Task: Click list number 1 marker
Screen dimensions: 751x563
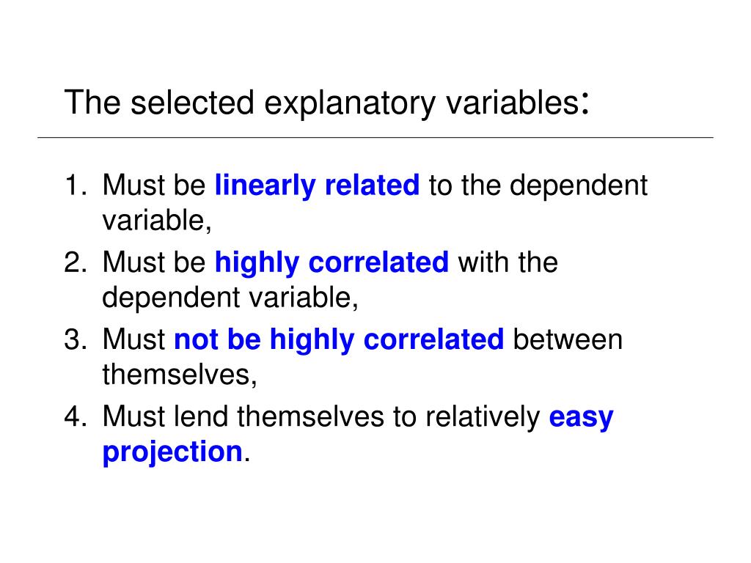Action: coord(76,185)
